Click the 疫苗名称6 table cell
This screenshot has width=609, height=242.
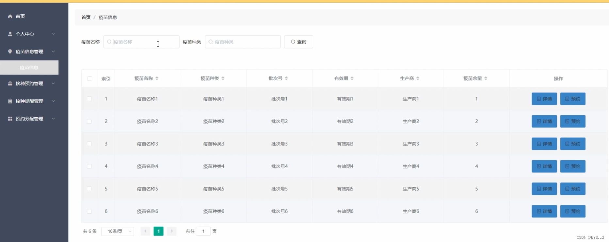tap(148, 211)
